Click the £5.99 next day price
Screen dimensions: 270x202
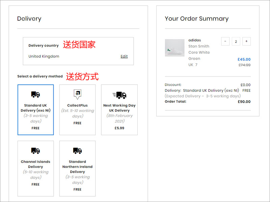coord(119,128)
